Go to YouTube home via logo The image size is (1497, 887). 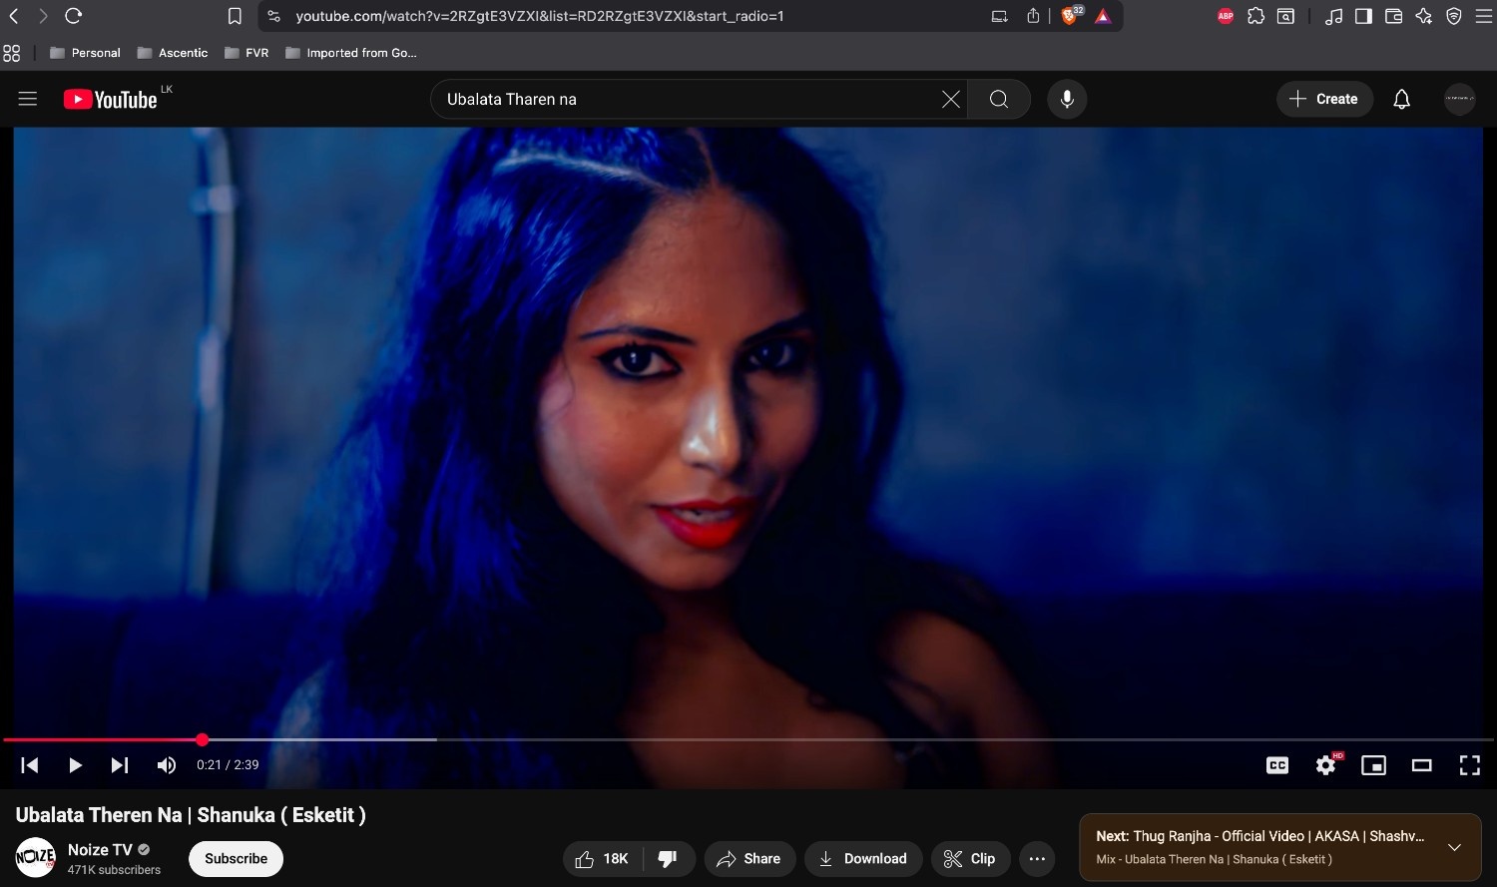[x=111, y=99]
